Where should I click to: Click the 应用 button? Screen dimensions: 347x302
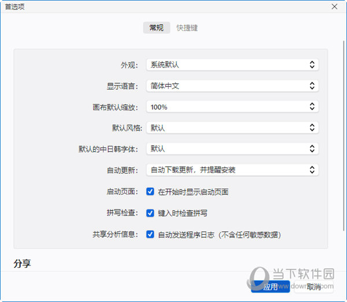(x=271, y=286)
